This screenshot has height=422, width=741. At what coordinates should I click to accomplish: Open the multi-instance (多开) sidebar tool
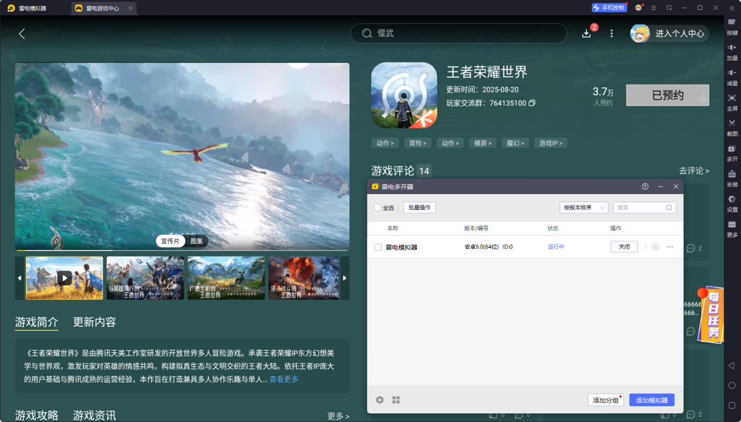tap(732, 149)
